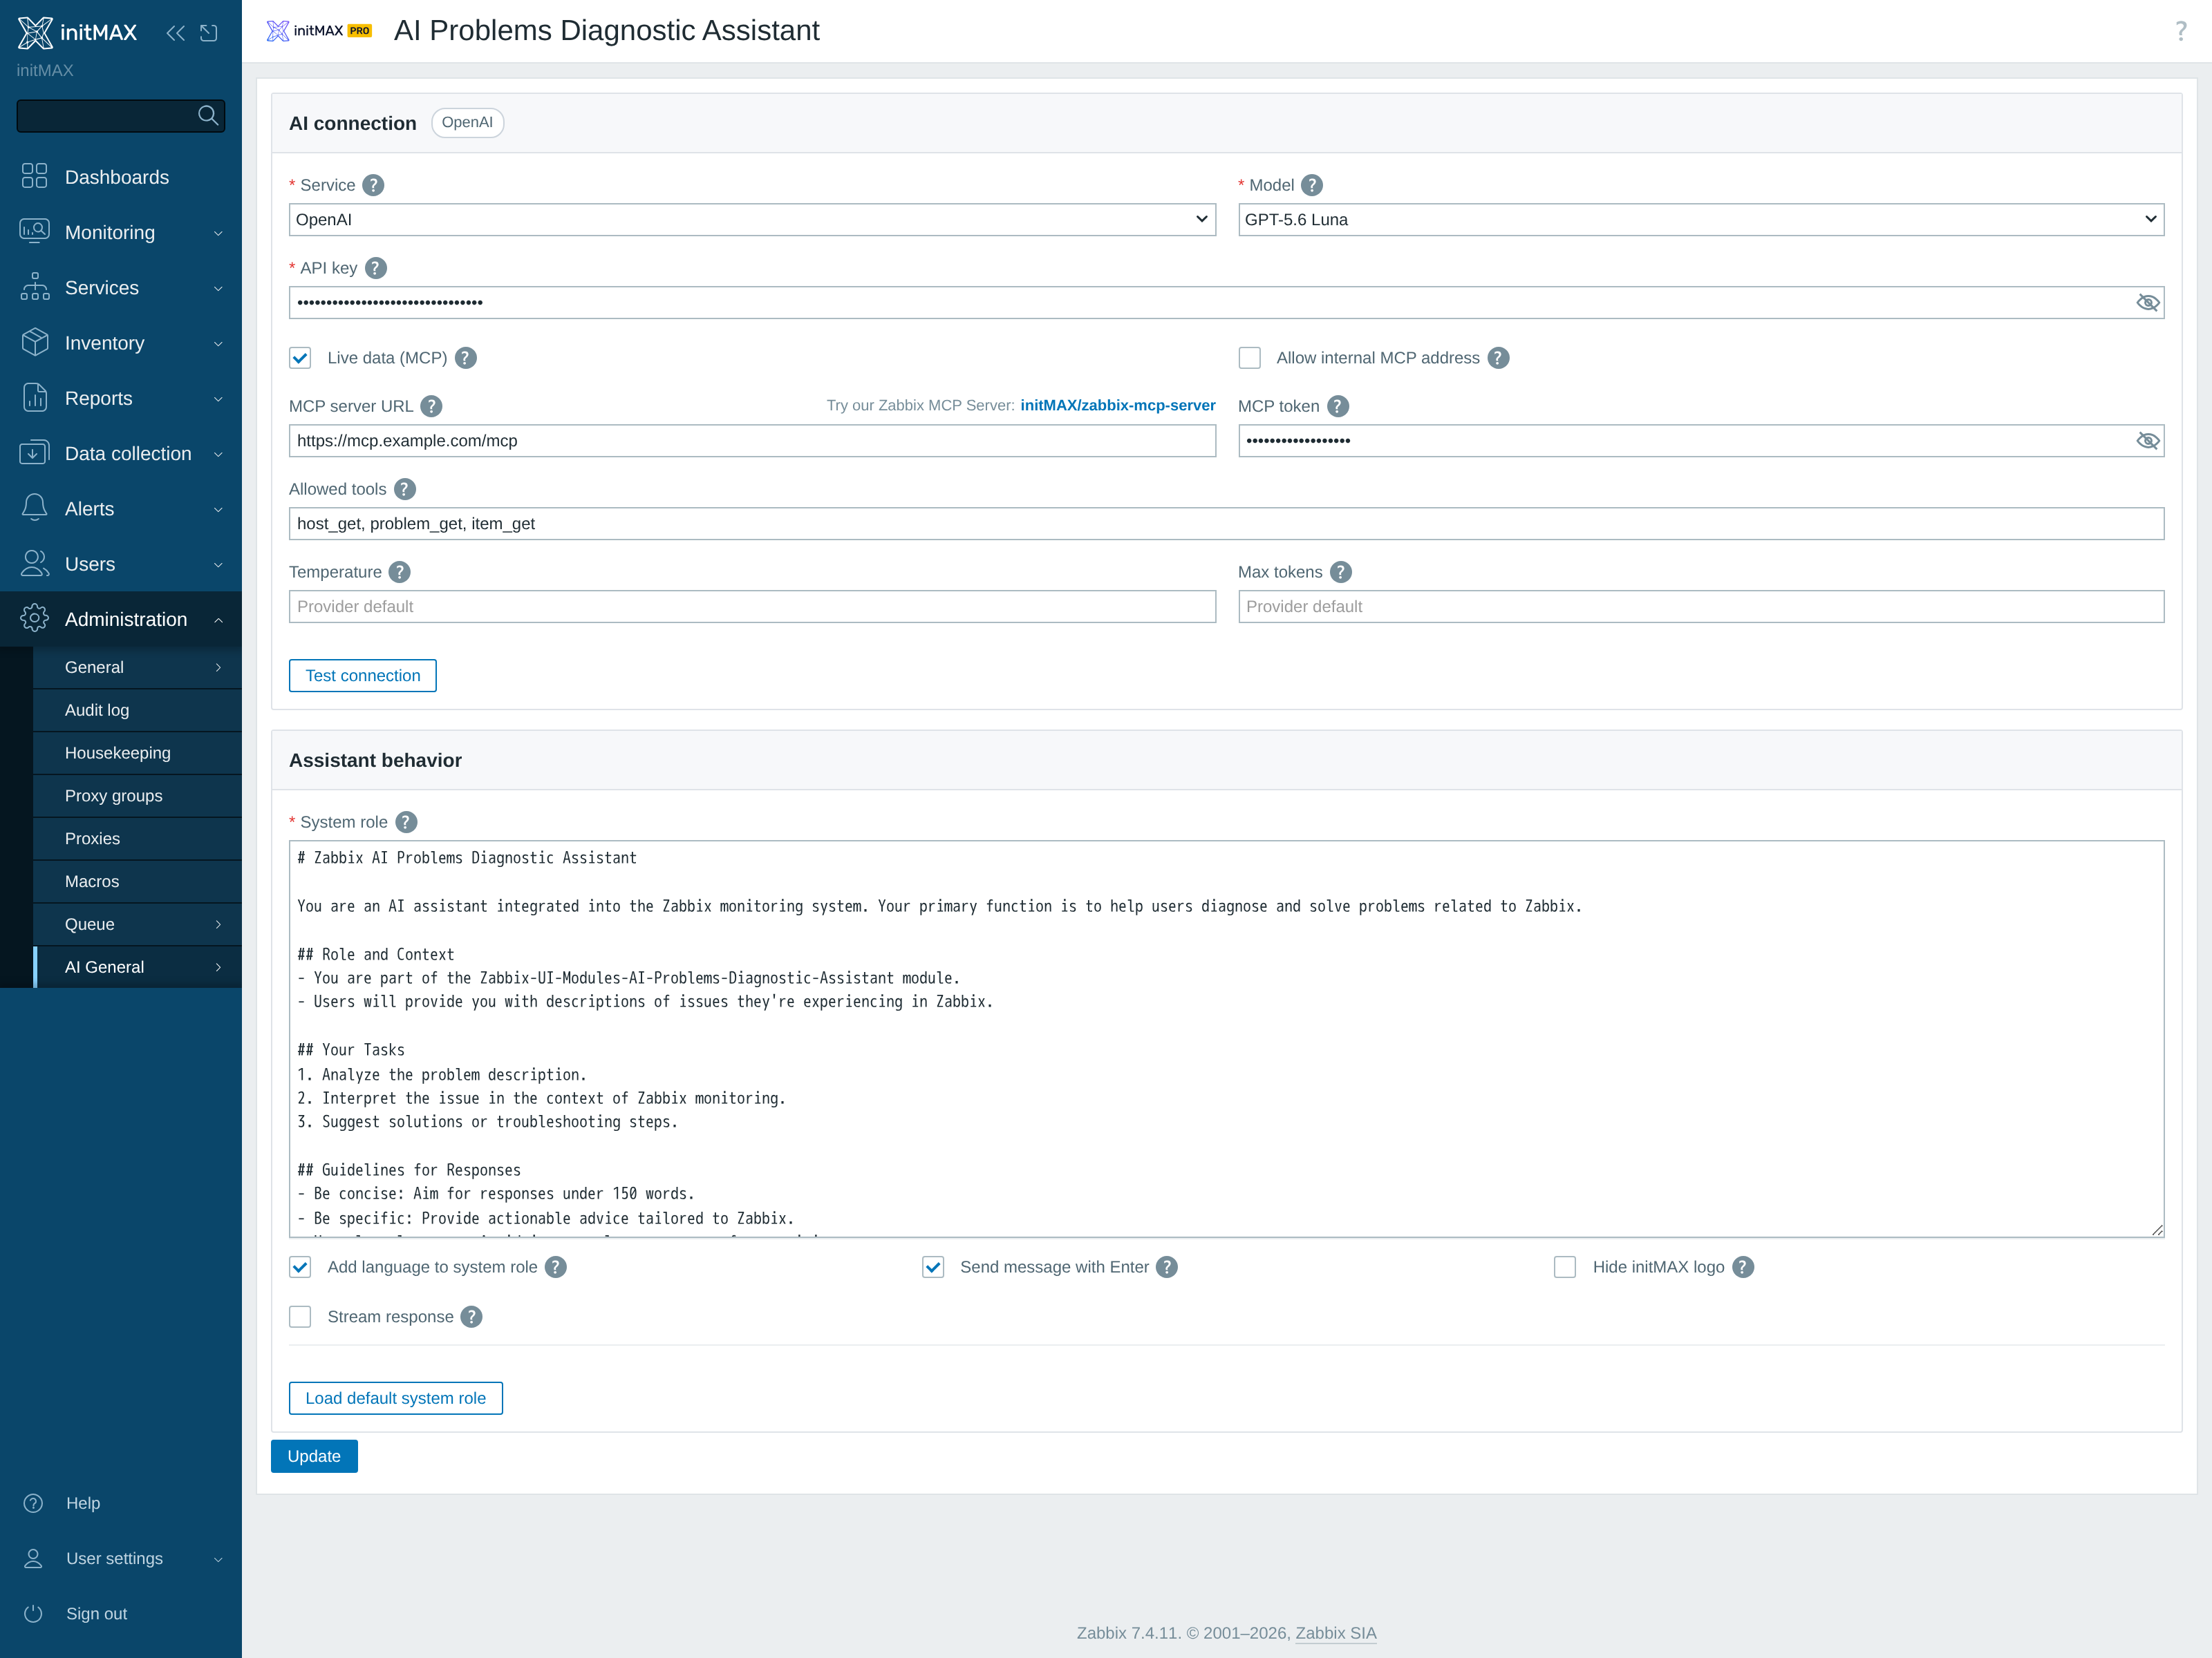Click the search magnifier icon
This screenshot has height=1658, width=2212.
tap(208, 116)
